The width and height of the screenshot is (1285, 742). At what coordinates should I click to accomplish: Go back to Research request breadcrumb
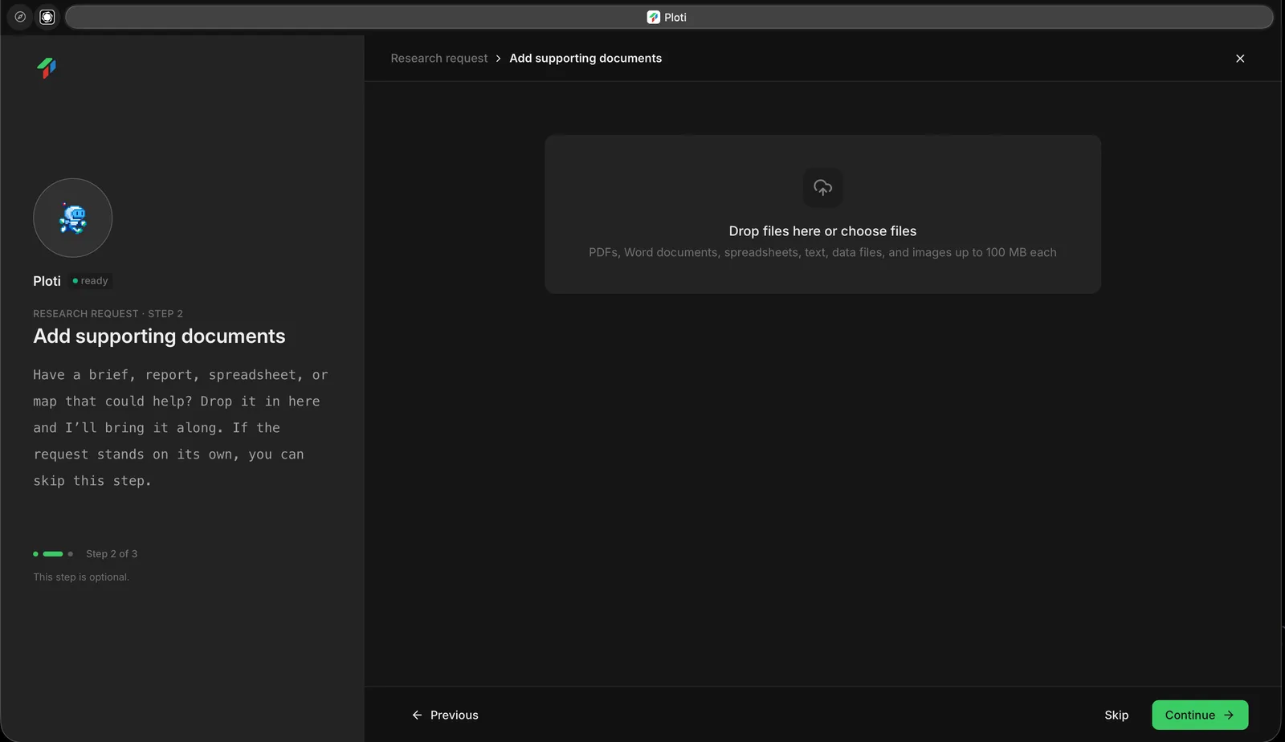(x=439, y=59)
